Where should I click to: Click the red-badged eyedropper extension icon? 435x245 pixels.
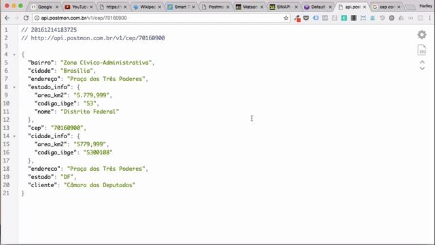pyautogui.click(x=297, y=18)
